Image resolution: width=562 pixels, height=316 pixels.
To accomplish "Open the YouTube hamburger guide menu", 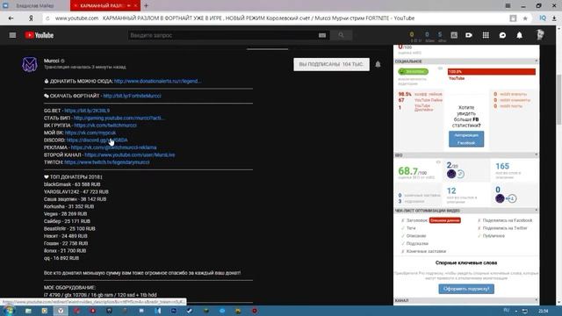I will tap(12, 35).
